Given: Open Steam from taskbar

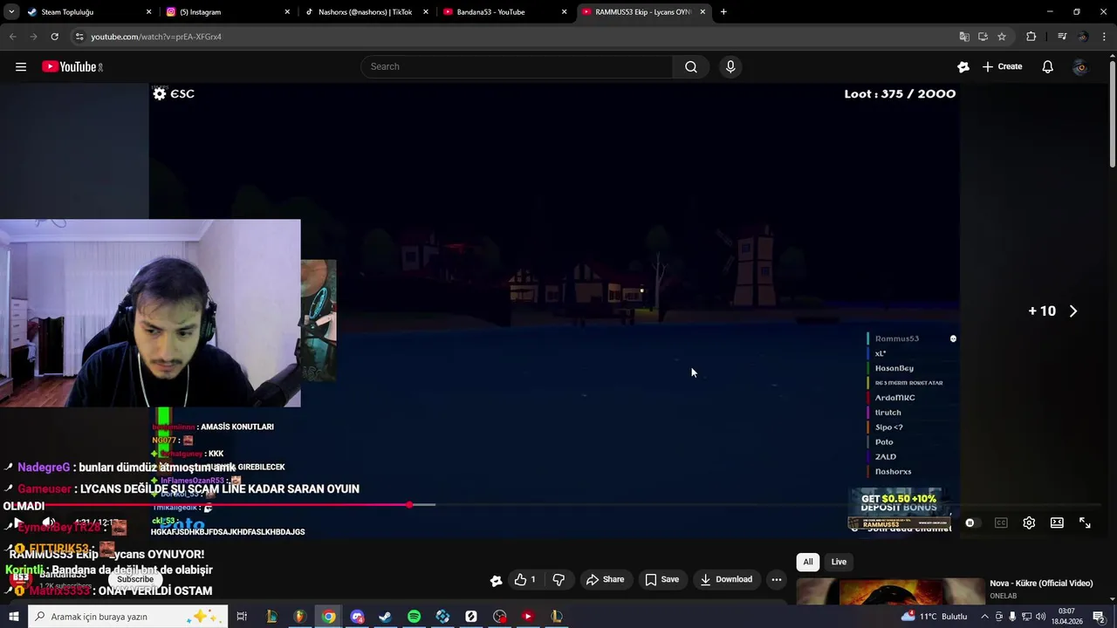Looking at the screenshot, I should (x=385, y=617).
